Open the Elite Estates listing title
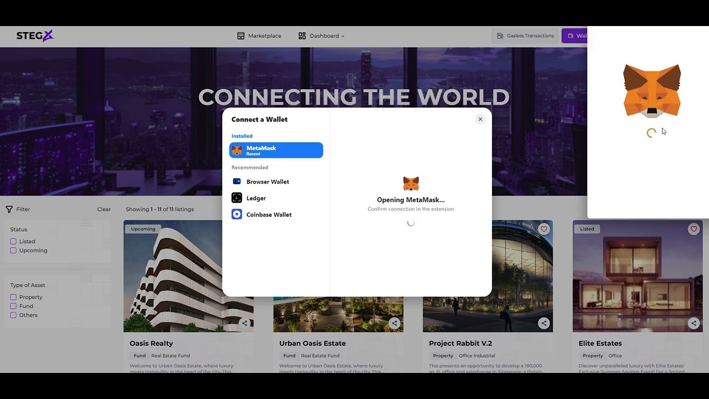 pos(600,344)
